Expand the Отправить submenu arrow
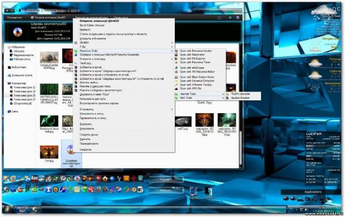Screen dimensions: 345x217 pyautogui.click(x=172, y=110)
